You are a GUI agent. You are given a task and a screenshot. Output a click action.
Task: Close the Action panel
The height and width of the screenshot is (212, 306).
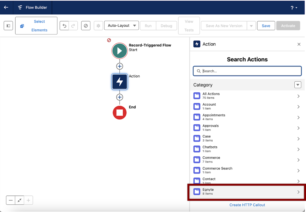pyautogui.click(x=299, y=44)
